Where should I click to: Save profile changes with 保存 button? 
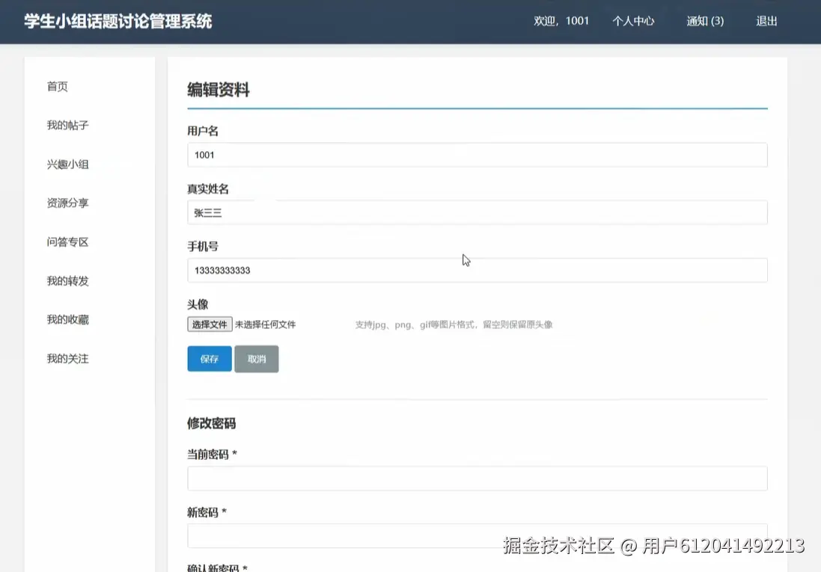(x=209, y=359)
